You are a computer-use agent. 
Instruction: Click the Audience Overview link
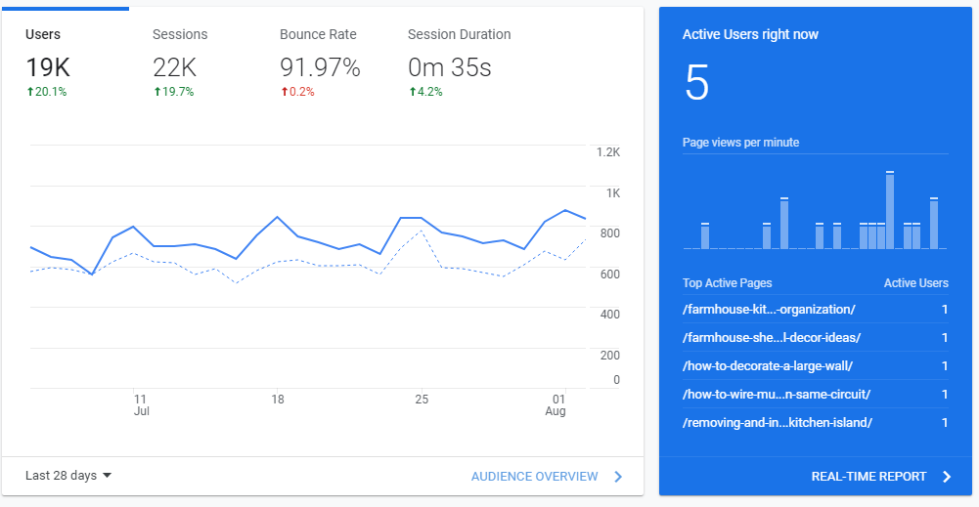pyautogui.click(x=534, y=477)
